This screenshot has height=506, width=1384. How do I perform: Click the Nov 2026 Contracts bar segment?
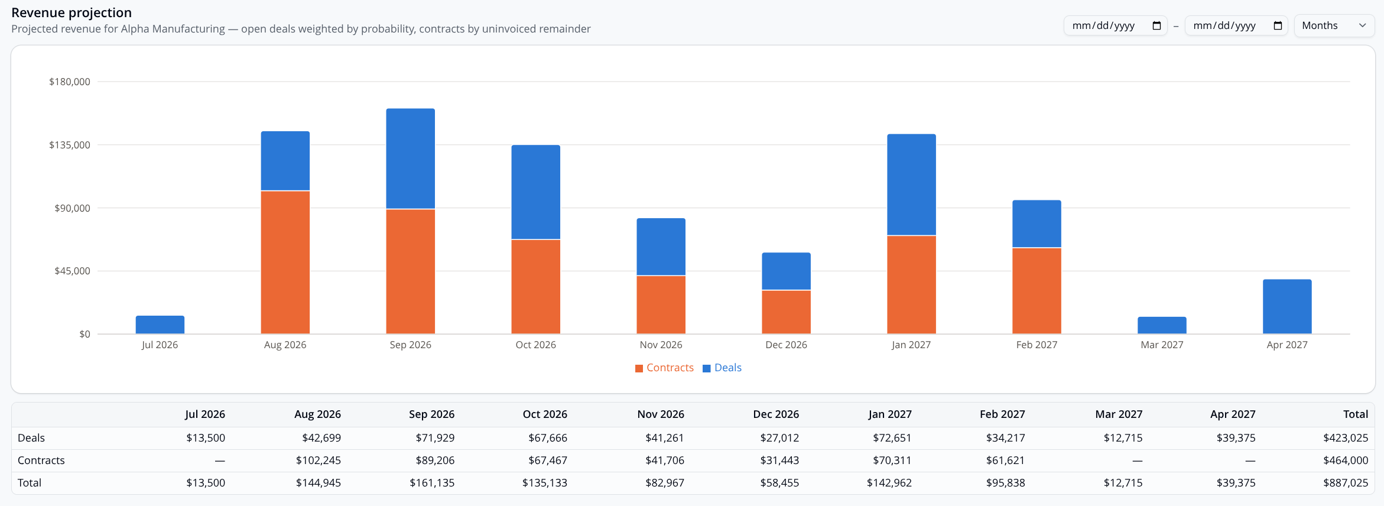pyautogui.click(x=661, y=305)
